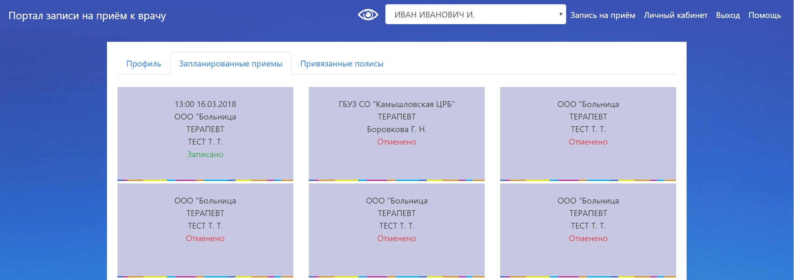794x280 pixels.
Task: Click the portal title Портал записи на приём к врачу
Action: pyautogui.click(x=87, y=16)
